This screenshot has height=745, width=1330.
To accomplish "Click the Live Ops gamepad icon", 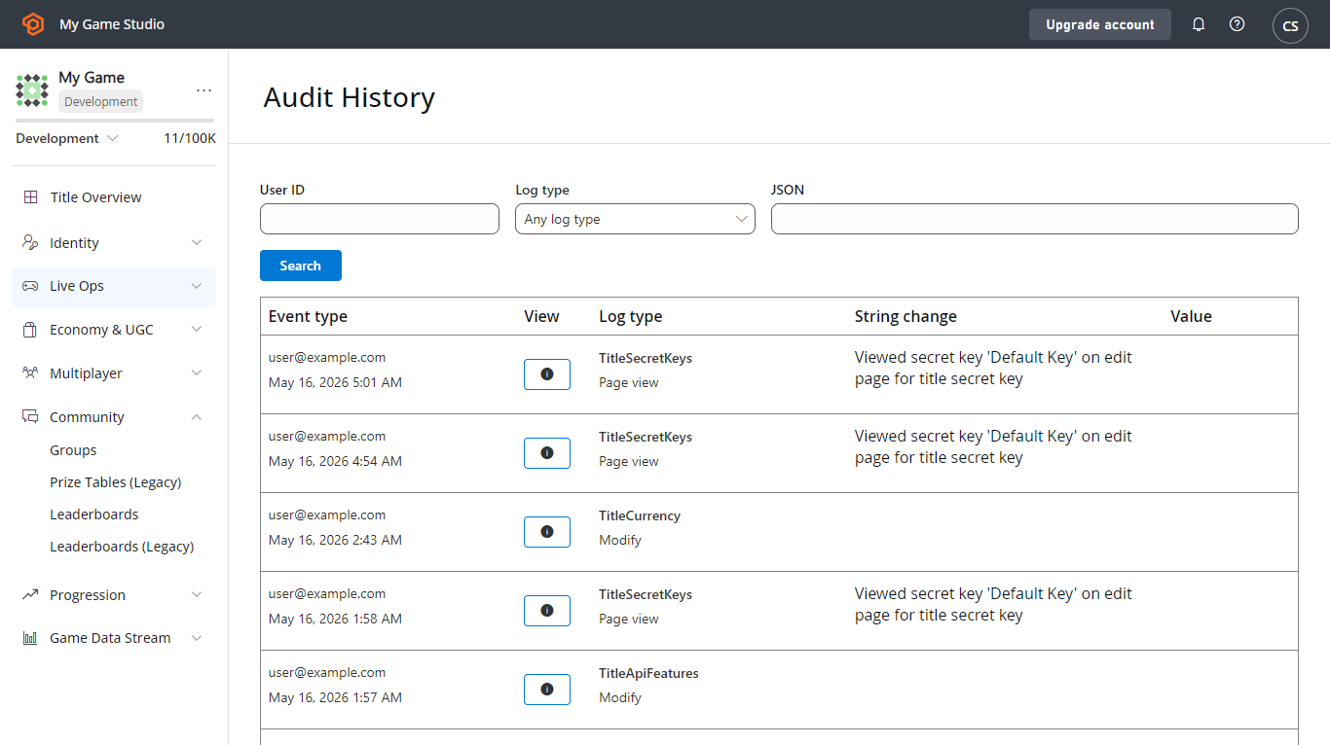I will (30, 286).
